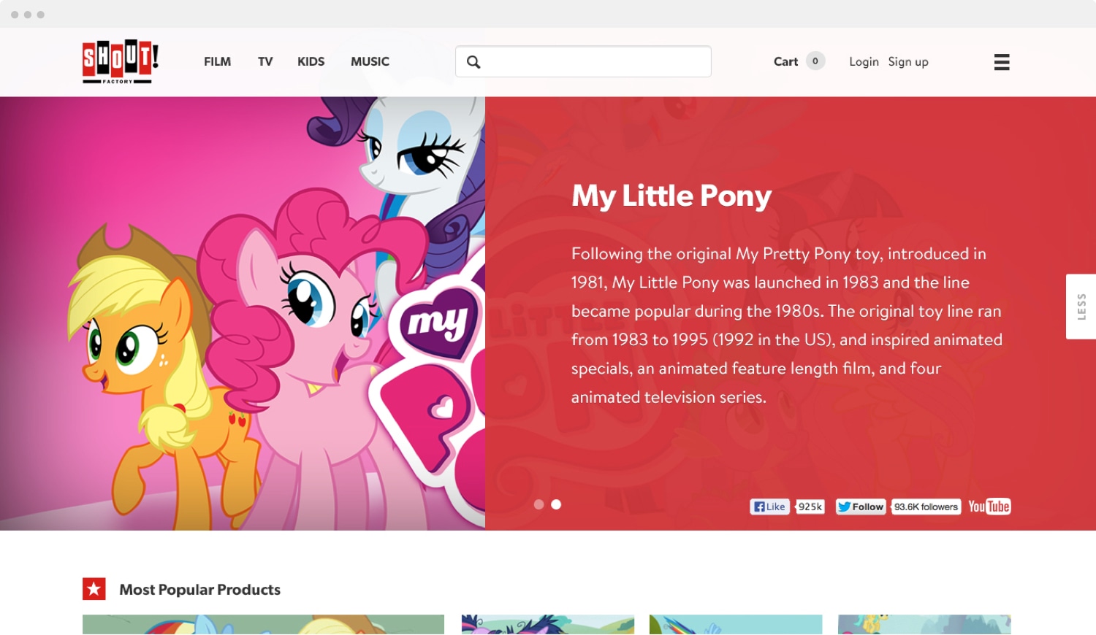Viewport: 1096px width, 635px height.
Task: Click the Facebook Like button
Action: (769, 507)
